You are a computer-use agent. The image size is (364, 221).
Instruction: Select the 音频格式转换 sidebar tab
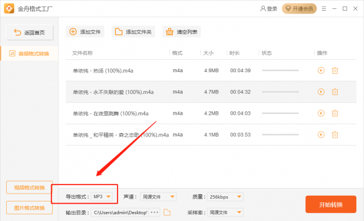[29, 54]
